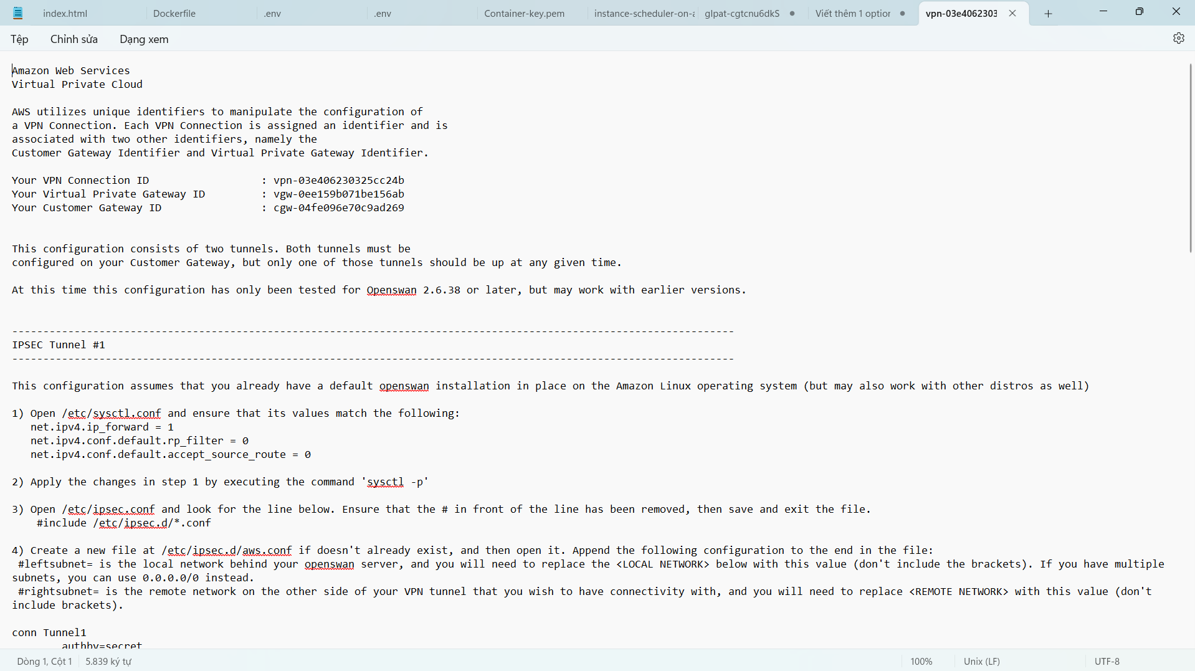The image size is (1195, 671).
Task: Switch to the glpat-cgtcnu6dkS tab
Action: [741, 13]
